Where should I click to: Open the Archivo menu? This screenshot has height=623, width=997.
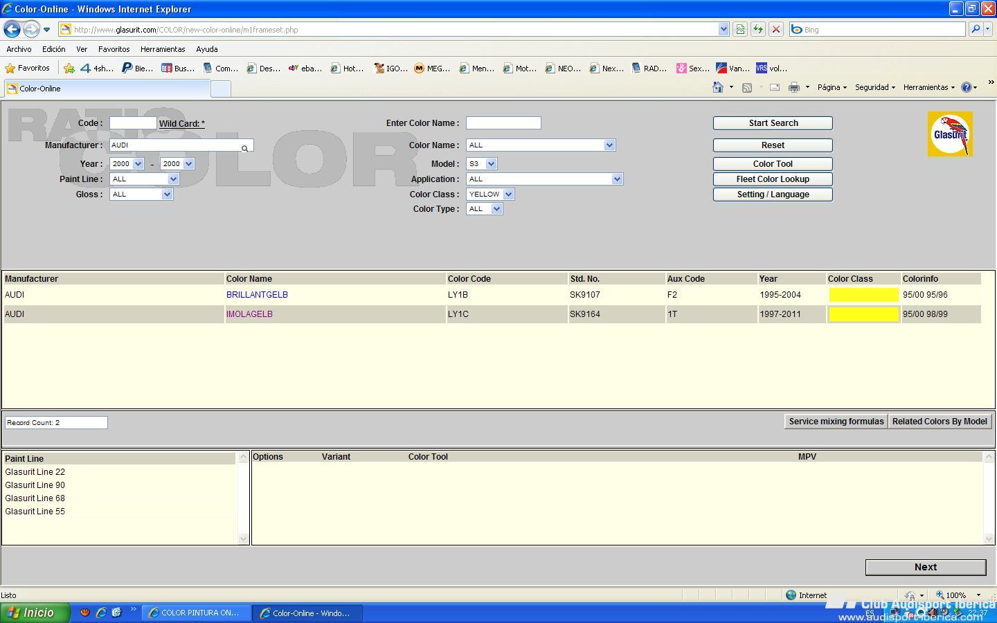click(19, 49)
